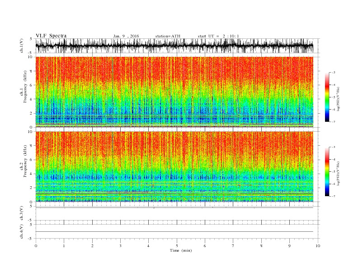This screenshot has width=358, height=276.
Task: Click time axis tick label "1"
Action: [64, 246]
